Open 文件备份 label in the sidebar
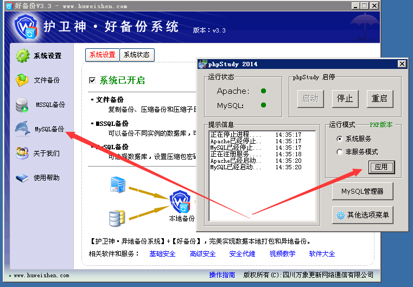The image size is (413, 287). (x=47, y=80)
